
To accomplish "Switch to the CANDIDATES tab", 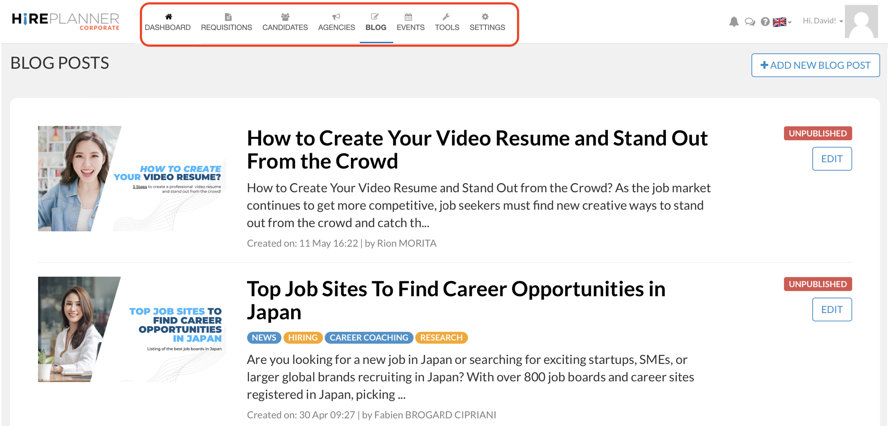I will (285, 27).
